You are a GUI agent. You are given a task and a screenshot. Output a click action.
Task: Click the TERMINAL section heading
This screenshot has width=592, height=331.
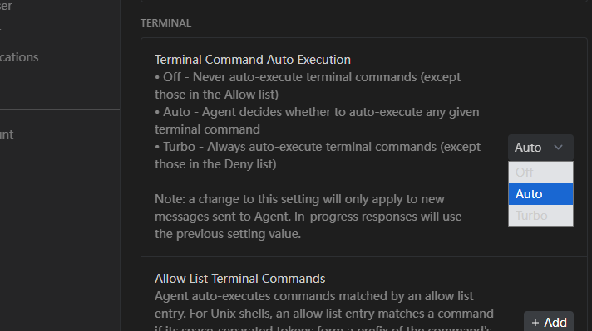[165, 23]
